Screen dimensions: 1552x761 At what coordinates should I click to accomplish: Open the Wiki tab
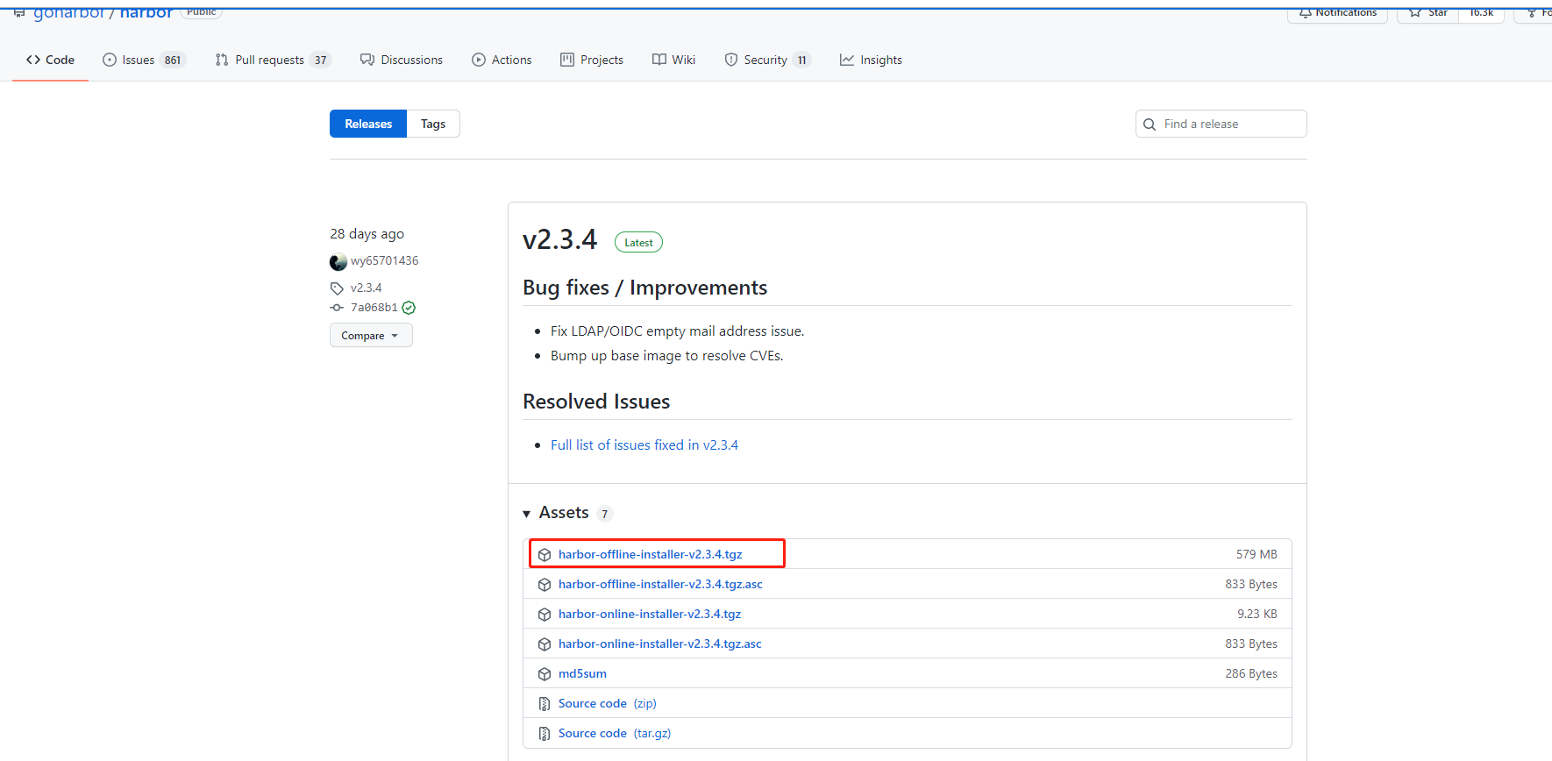coord(674,60)
